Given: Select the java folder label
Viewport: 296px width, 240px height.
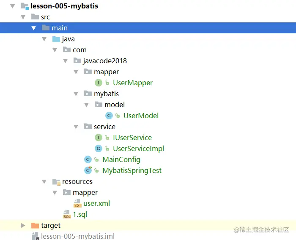Looking at the screenshot, I should 68,39.
